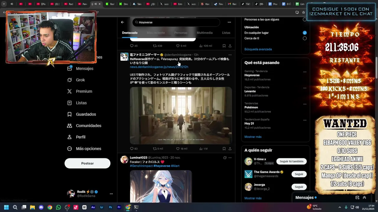Click 'Mostrar más' under trends
The width and height of the screenshot is (378, 212).
coord(253,137)
